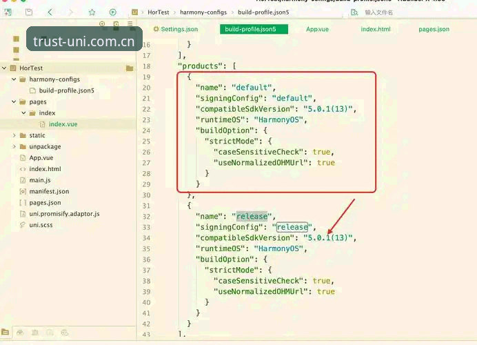477x345 pixels.
Task: Click the gear icon on Settings.json tab
Action: [156, 29]
